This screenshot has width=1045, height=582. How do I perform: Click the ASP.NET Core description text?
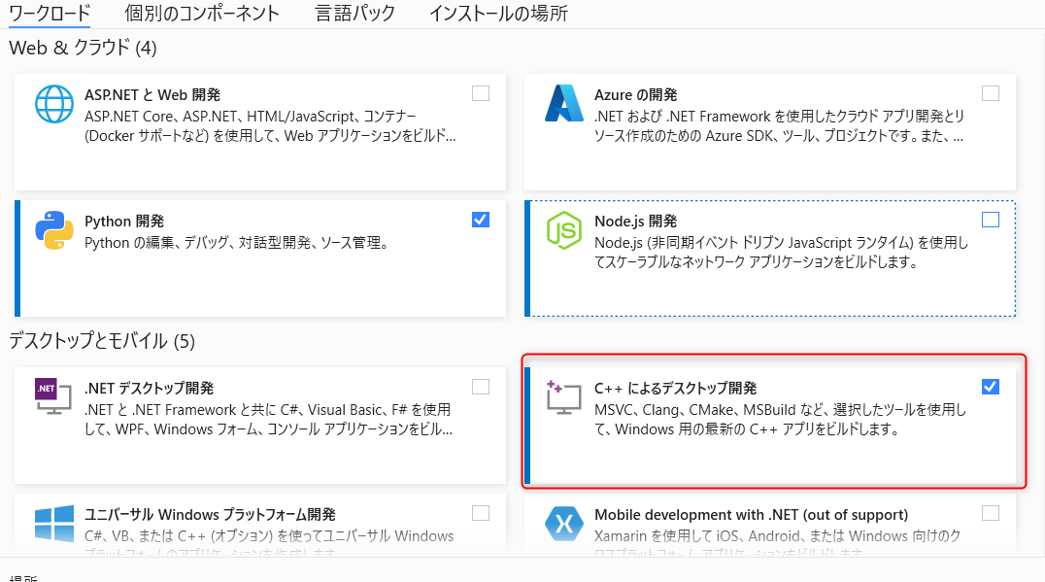(271, 126)
